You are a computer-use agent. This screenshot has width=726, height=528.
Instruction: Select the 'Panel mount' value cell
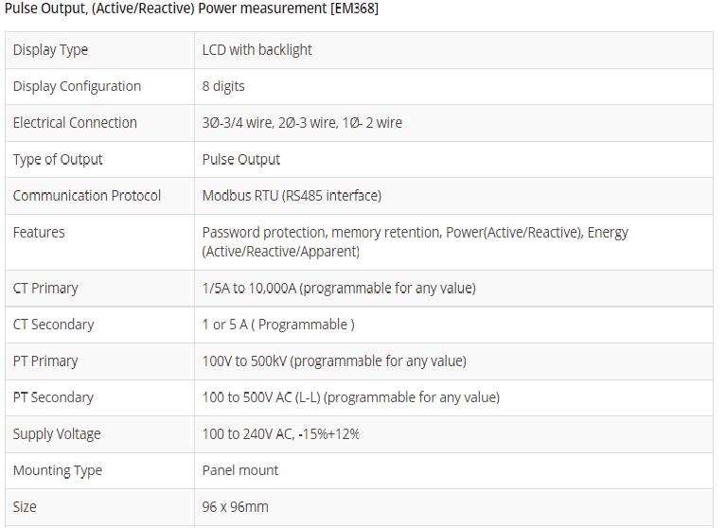[x=240, y=470]
